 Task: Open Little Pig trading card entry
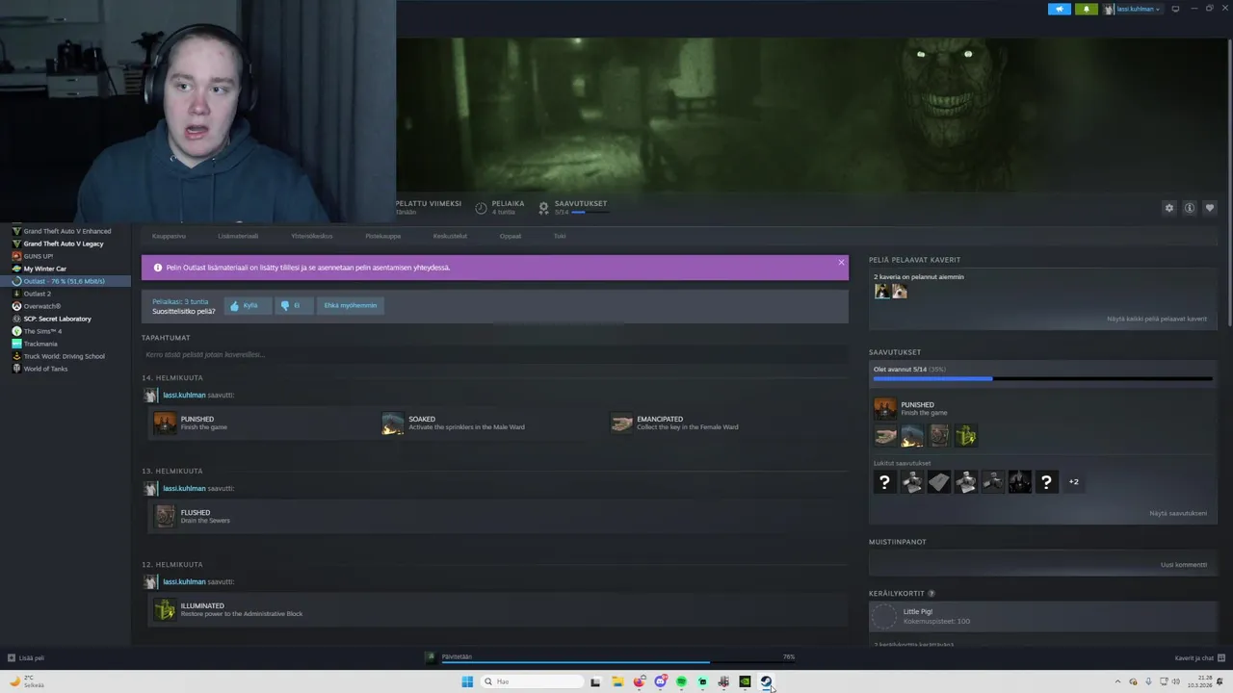tap(1042, 616)
